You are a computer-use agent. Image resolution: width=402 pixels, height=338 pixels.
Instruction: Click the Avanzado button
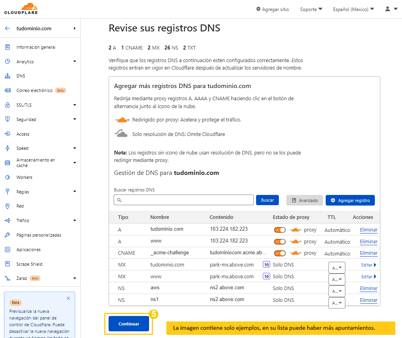[305, 200]
